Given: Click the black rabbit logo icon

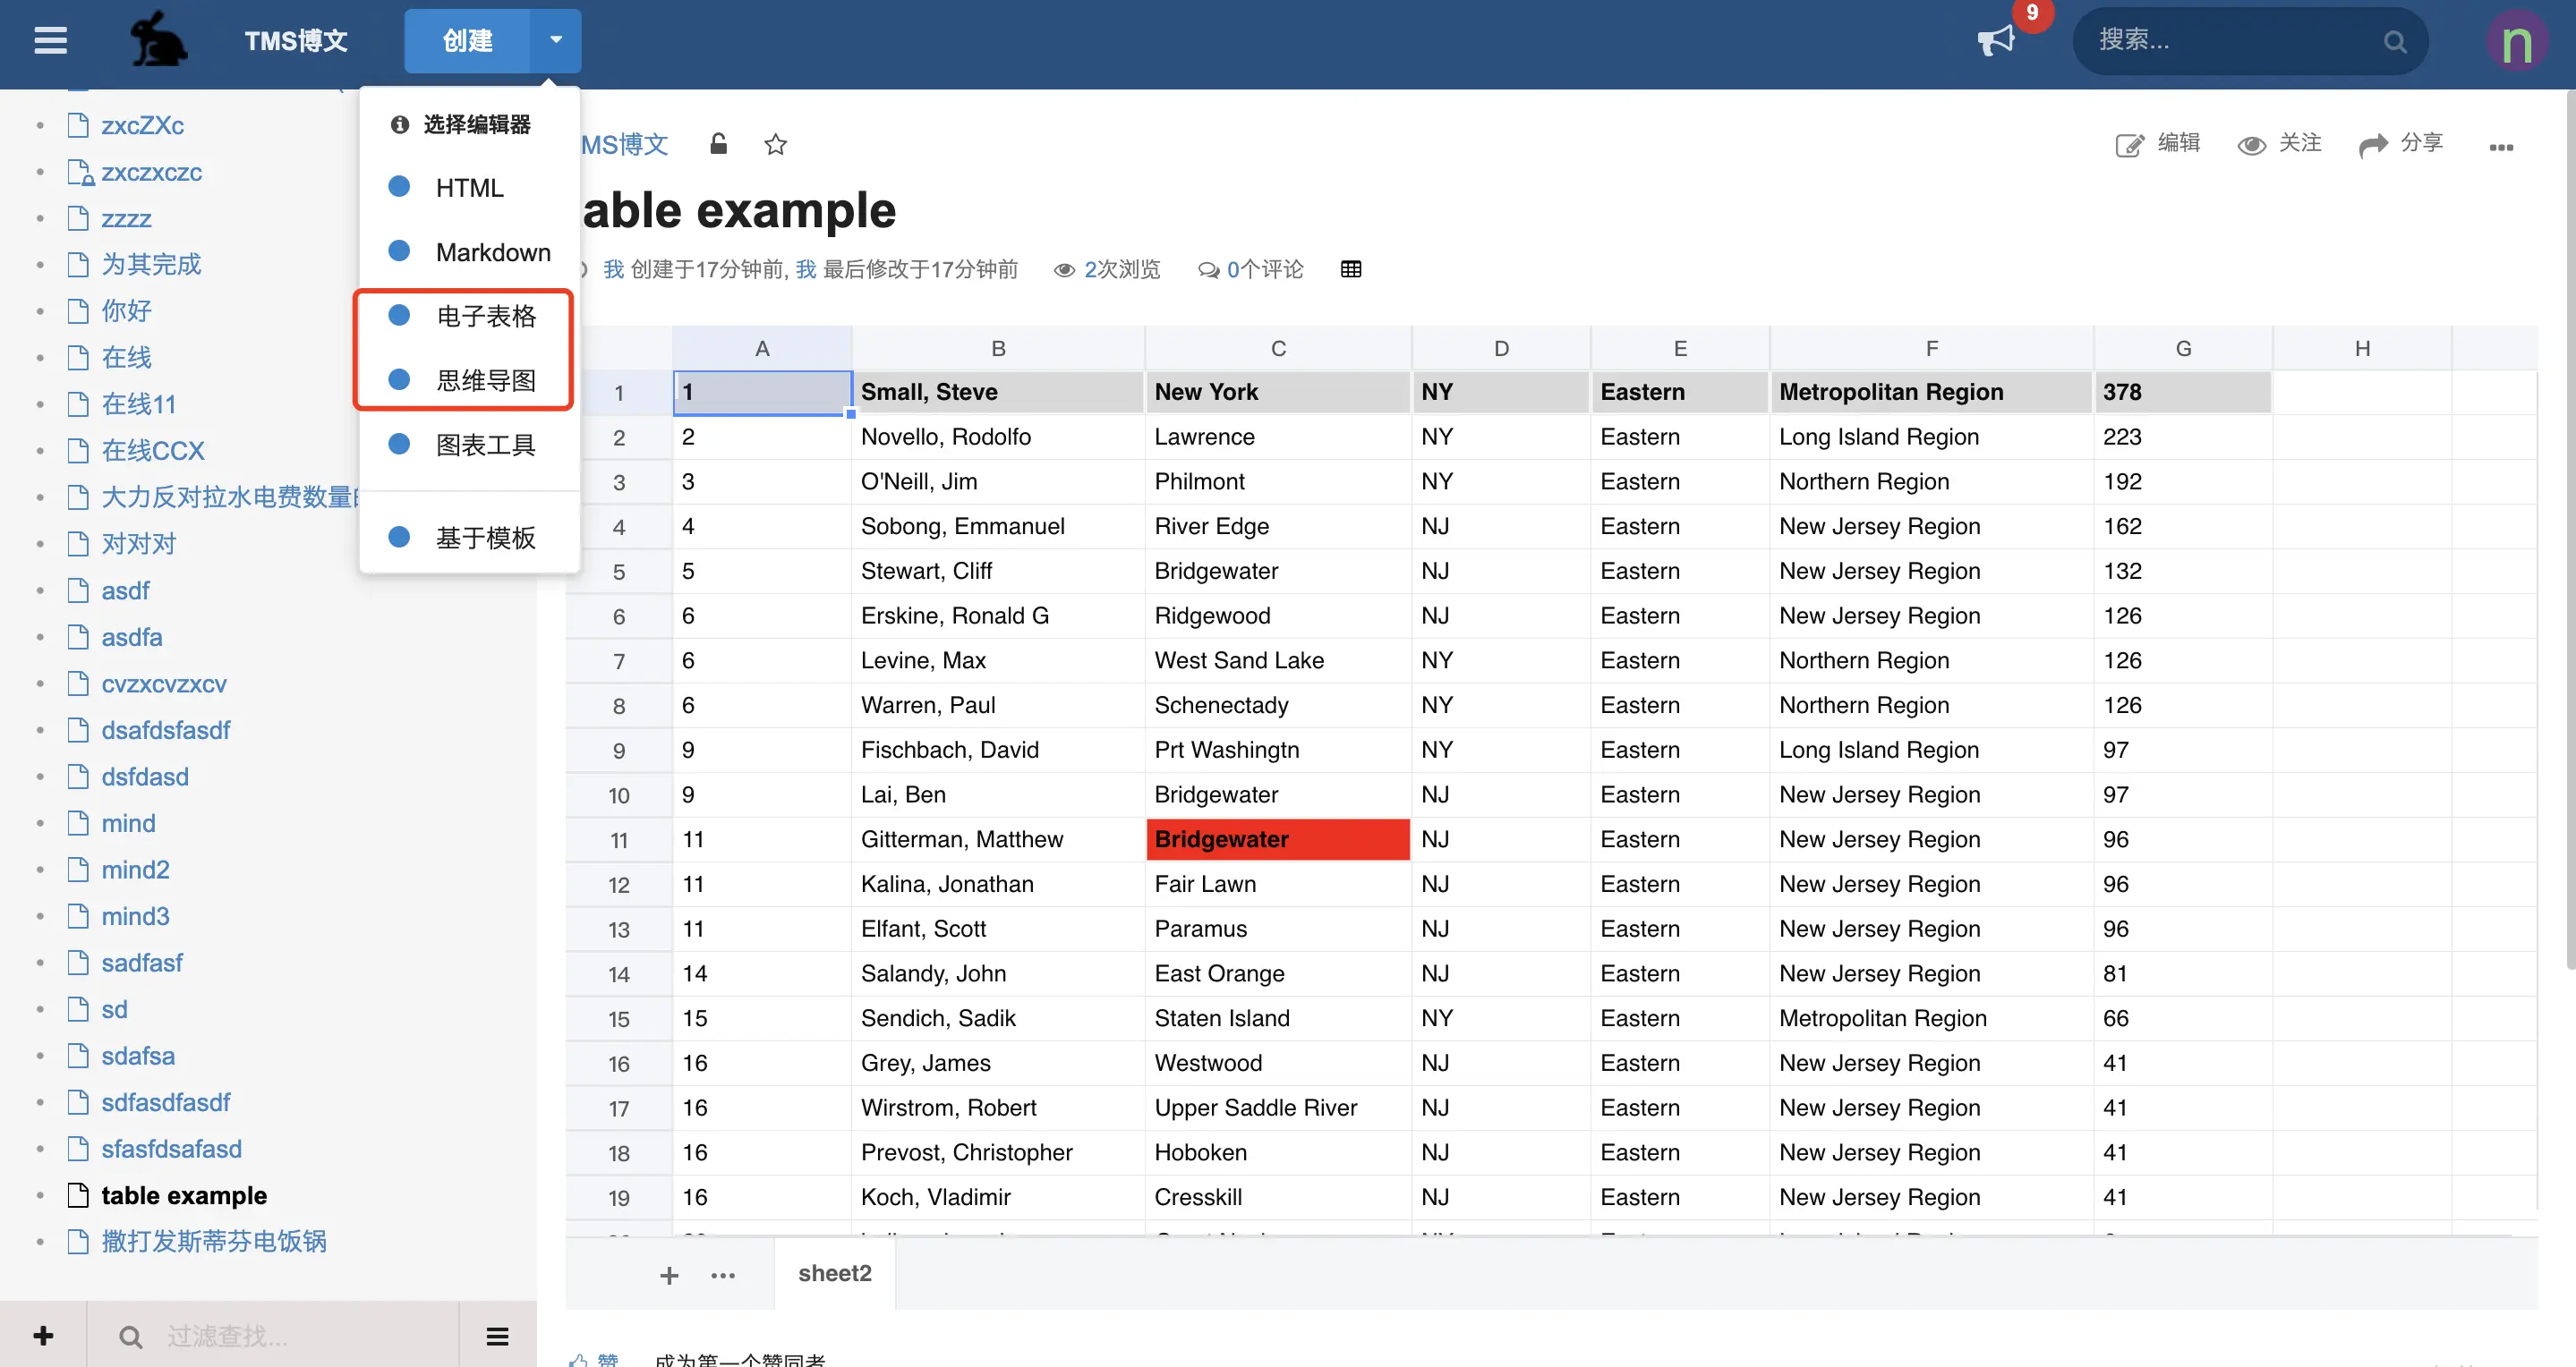Looking at the screenshot, I should 158,40.
